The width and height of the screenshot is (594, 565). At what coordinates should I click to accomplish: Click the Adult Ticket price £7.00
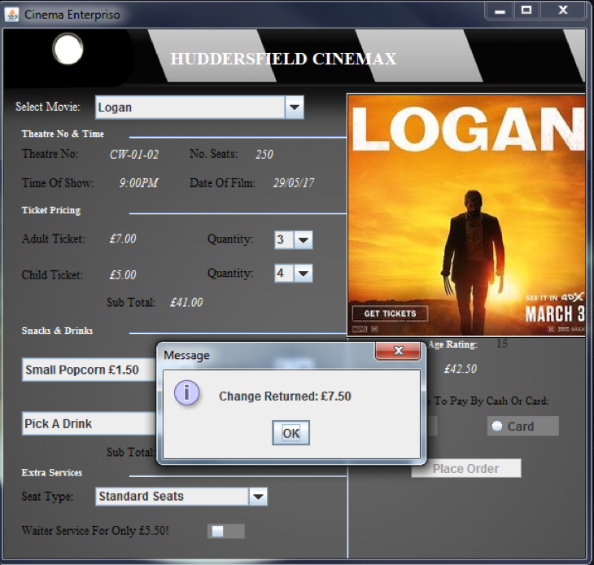[x=123, y=239]
